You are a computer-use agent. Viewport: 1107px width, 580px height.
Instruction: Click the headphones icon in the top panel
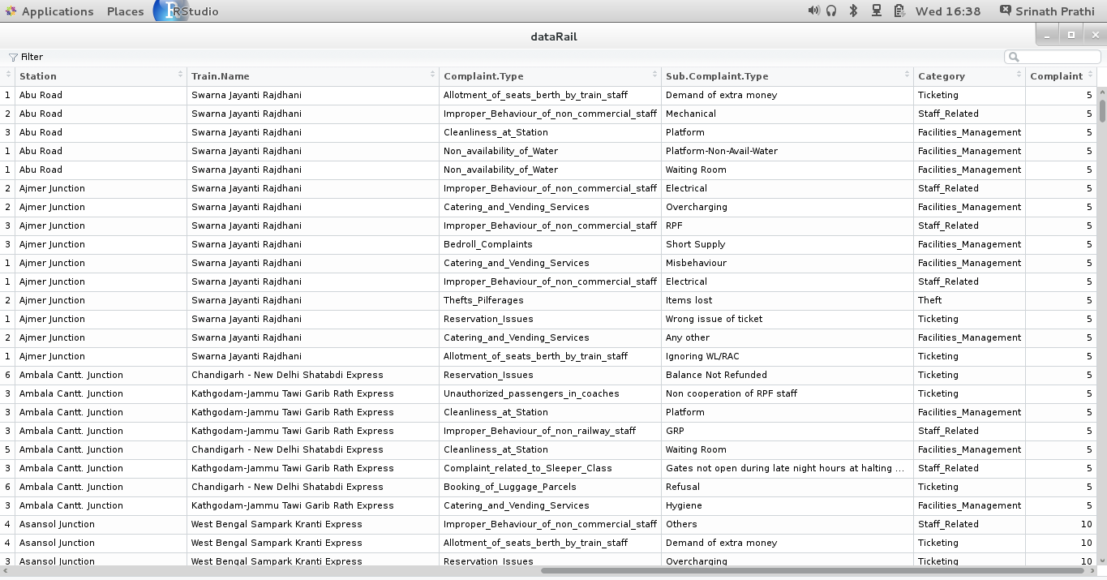pyautogui.click(x=831, y=11)
